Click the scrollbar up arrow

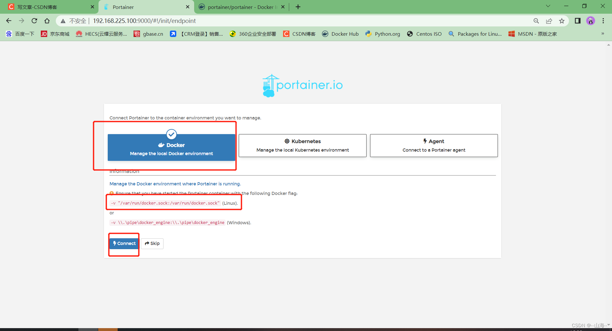(x=609, y=45)
